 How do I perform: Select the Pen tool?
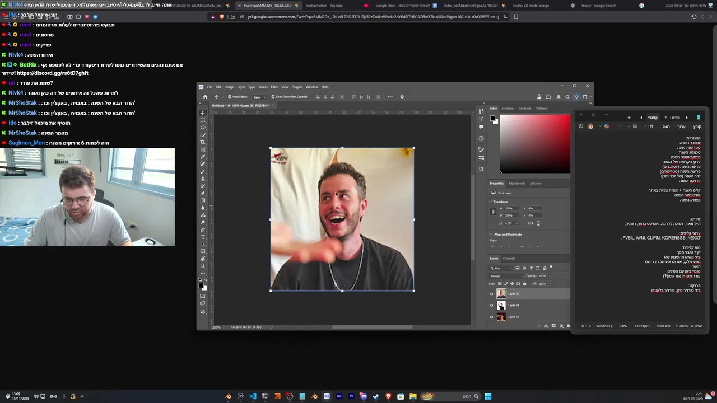tap(202, 229)
